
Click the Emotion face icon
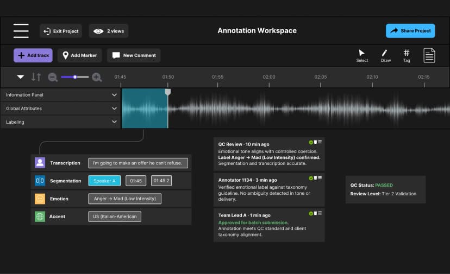point(40,199)
